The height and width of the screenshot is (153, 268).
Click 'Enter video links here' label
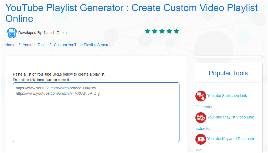pos(43,80)
